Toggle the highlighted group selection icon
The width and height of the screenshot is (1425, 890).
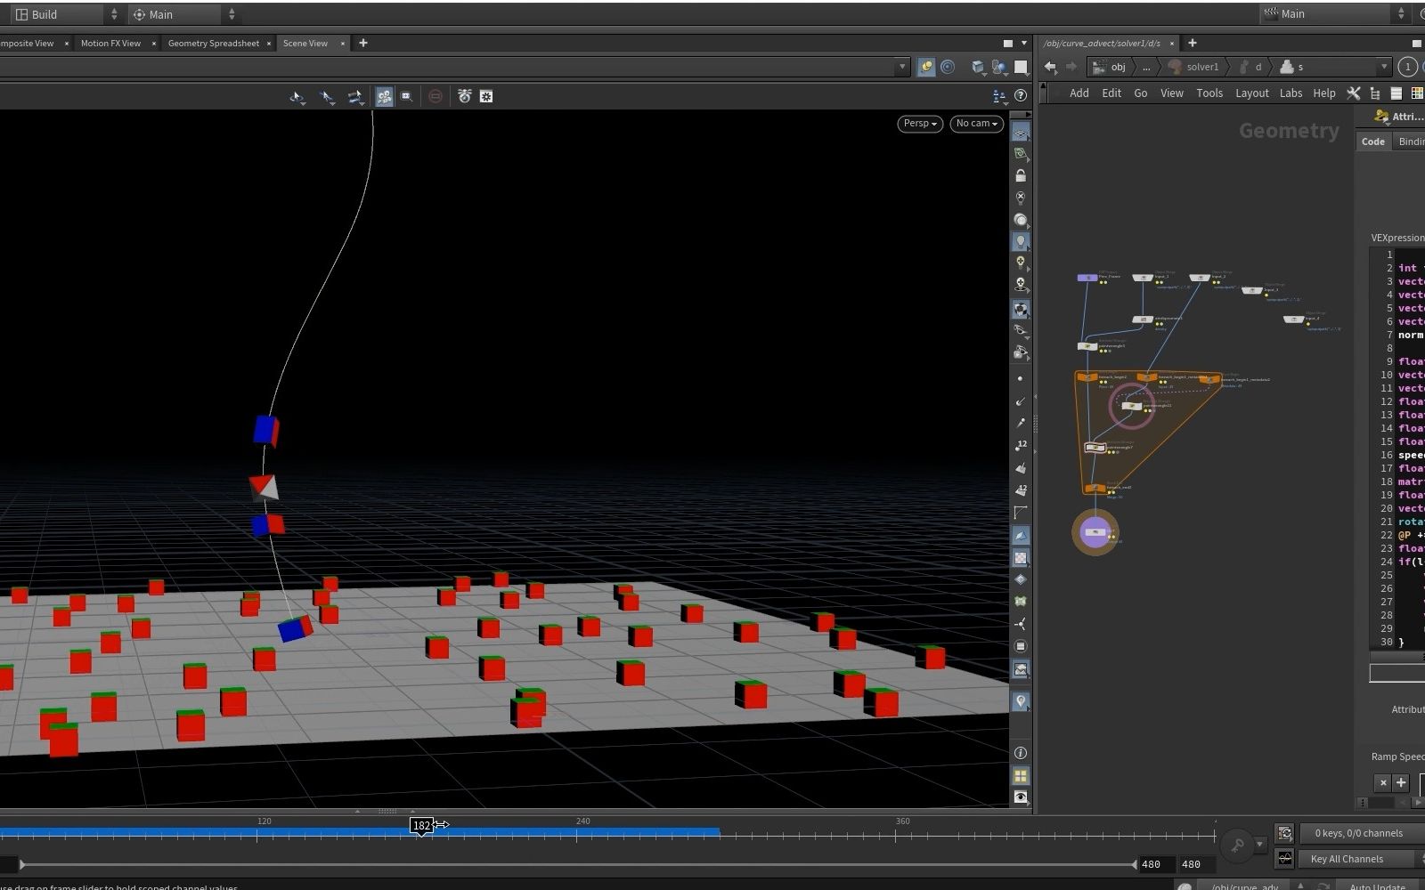pyautogui.click(x=385, y=96)
